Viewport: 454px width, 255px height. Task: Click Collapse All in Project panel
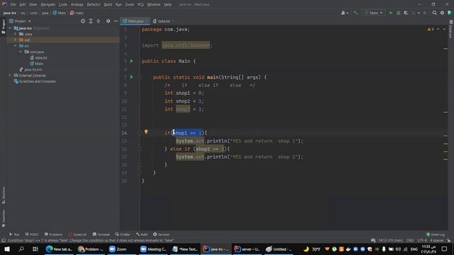click(99, 21)
